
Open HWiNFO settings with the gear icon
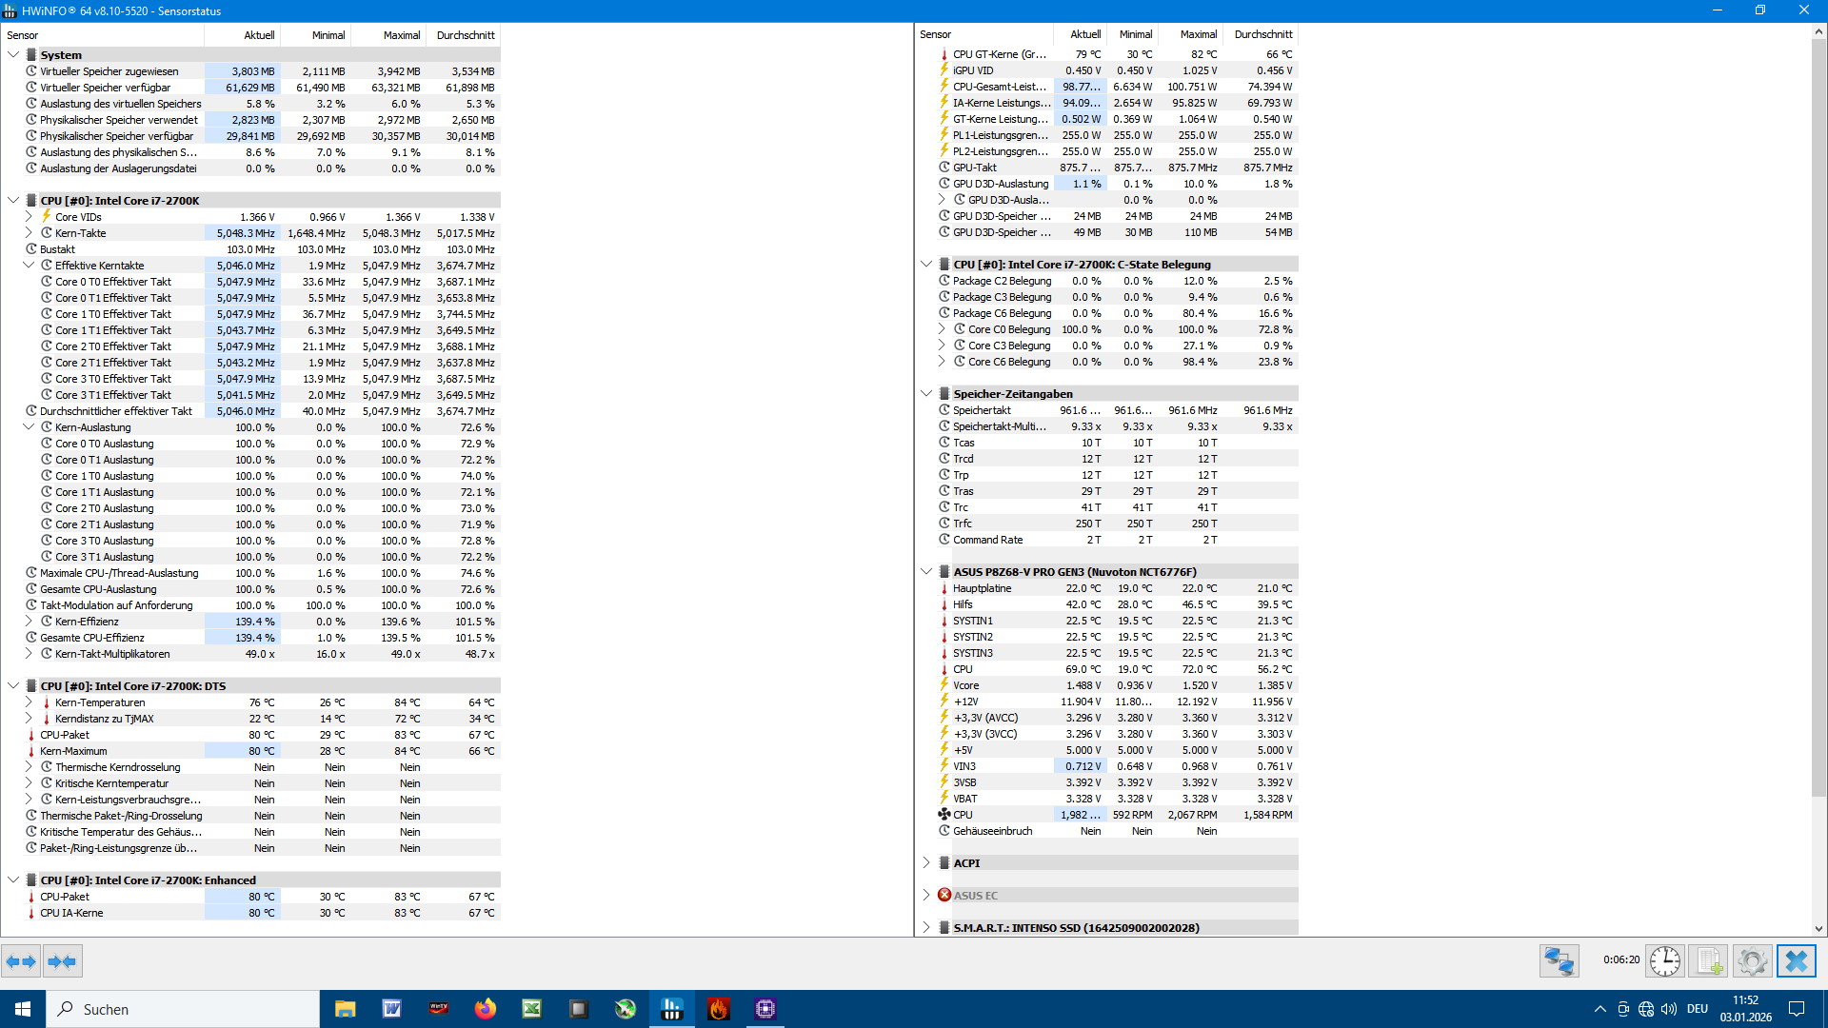pos(1753,960)
